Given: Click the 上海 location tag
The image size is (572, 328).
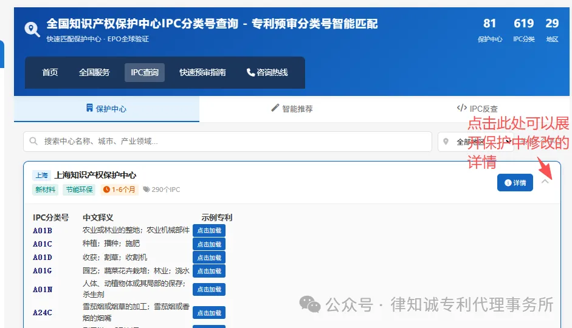Looking at the screenshot, I should 41,176.
